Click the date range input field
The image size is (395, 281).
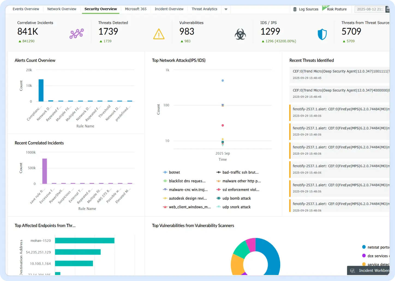[370, 9]
